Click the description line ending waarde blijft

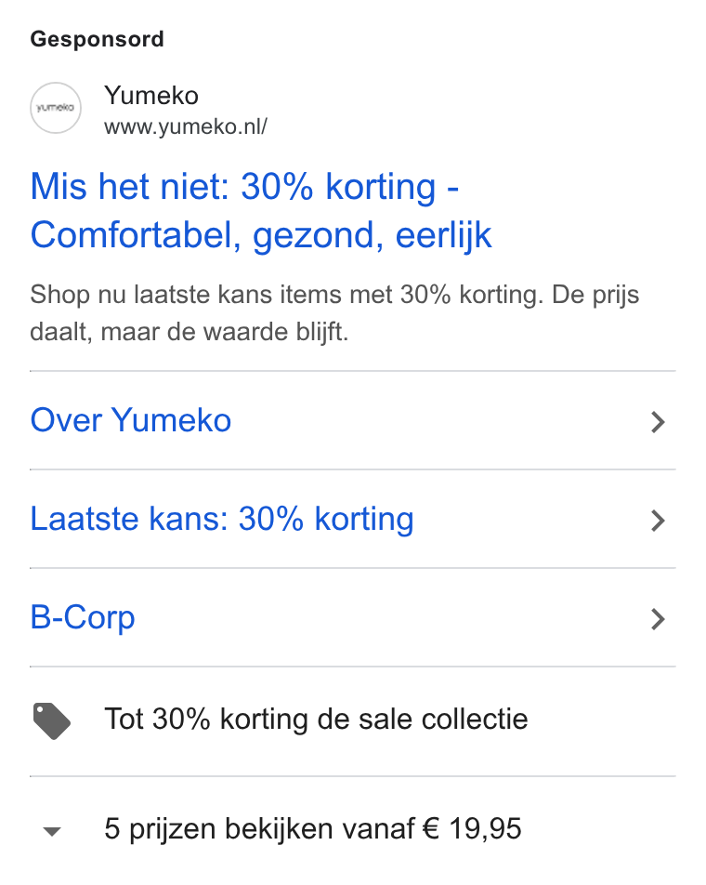(190, 332)
